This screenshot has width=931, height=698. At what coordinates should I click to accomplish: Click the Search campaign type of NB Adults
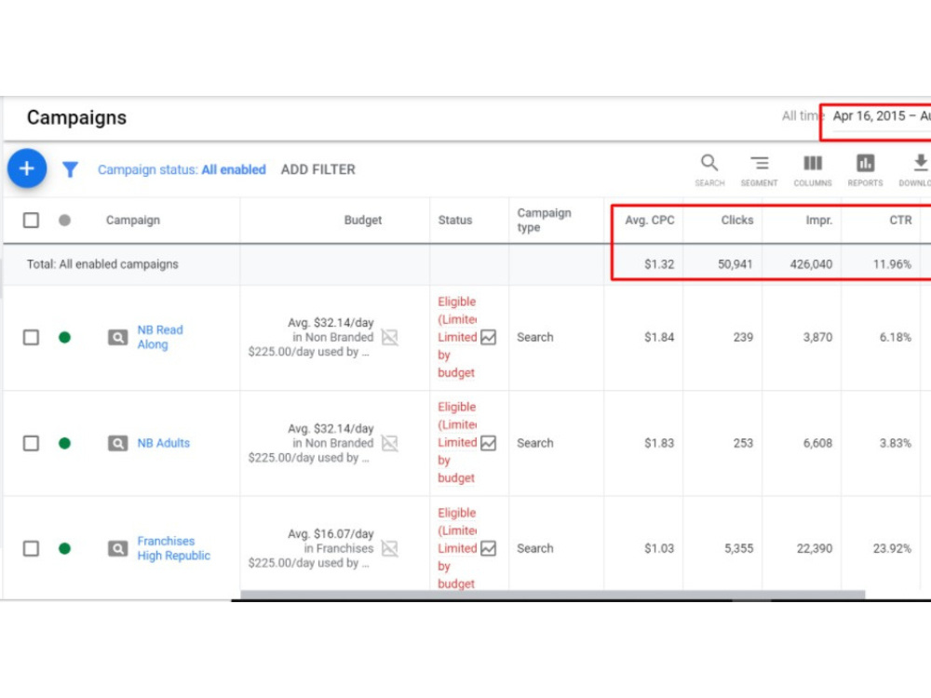pyautogui.click(x=535, y=443)
